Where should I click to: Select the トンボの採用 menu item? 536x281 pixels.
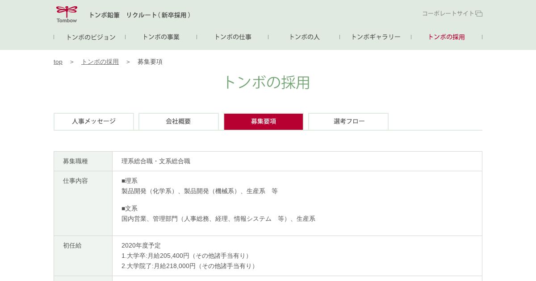coord(446,37)
